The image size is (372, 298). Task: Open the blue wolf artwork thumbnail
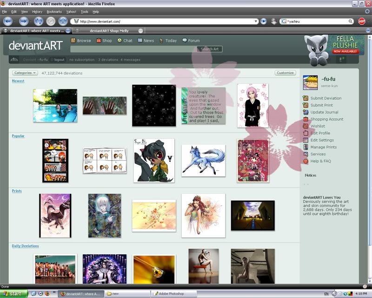point(203,161)
